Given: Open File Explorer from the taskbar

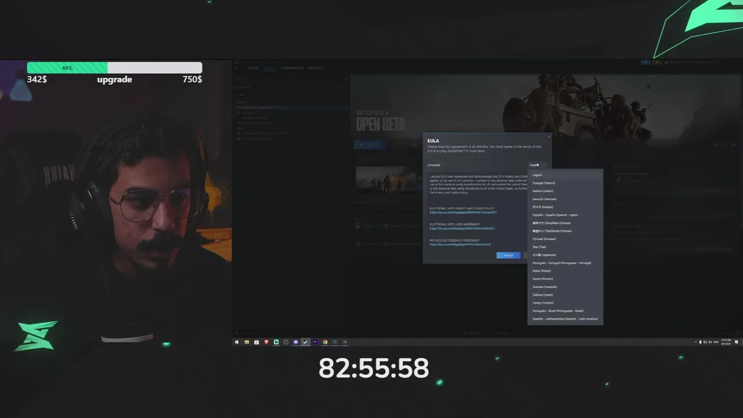Looking at the screenshot, I should coord(247,342).
